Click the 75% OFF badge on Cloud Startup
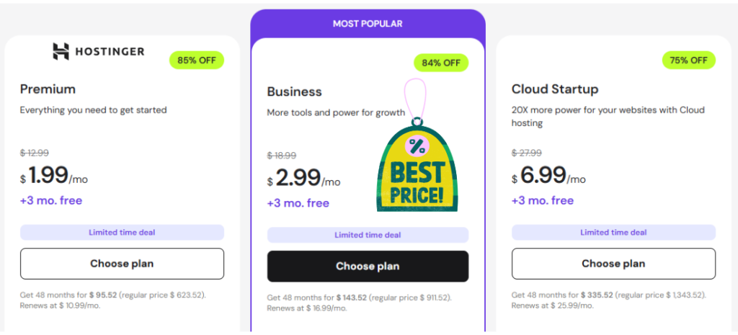This screenshot has width=738, height=335. pos(688,60)
